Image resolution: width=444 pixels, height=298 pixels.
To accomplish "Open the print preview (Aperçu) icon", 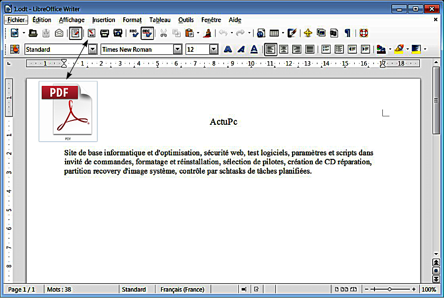I will 117,33.
